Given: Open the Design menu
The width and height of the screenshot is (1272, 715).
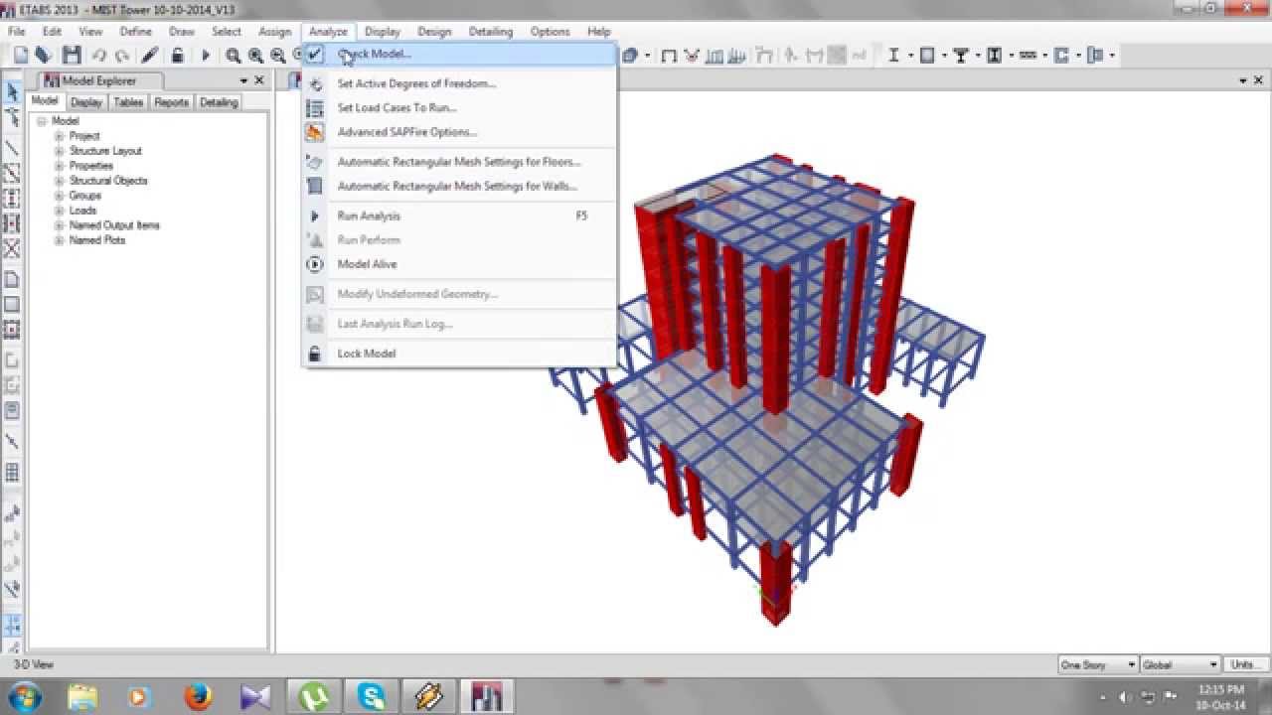Looking at the screenshot, I should click(434, 32).
